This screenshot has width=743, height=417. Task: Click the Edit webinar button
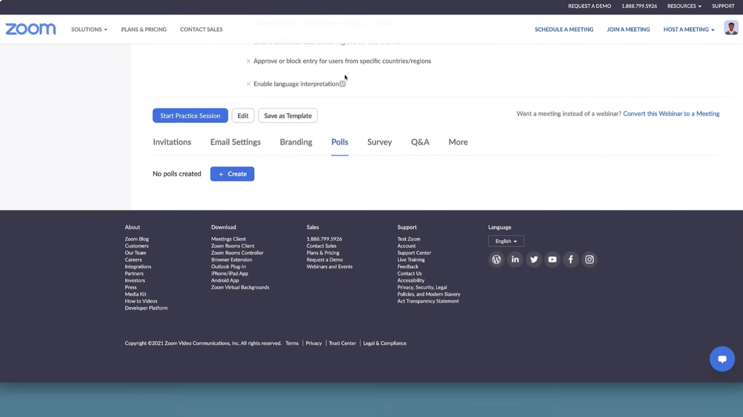243,115
